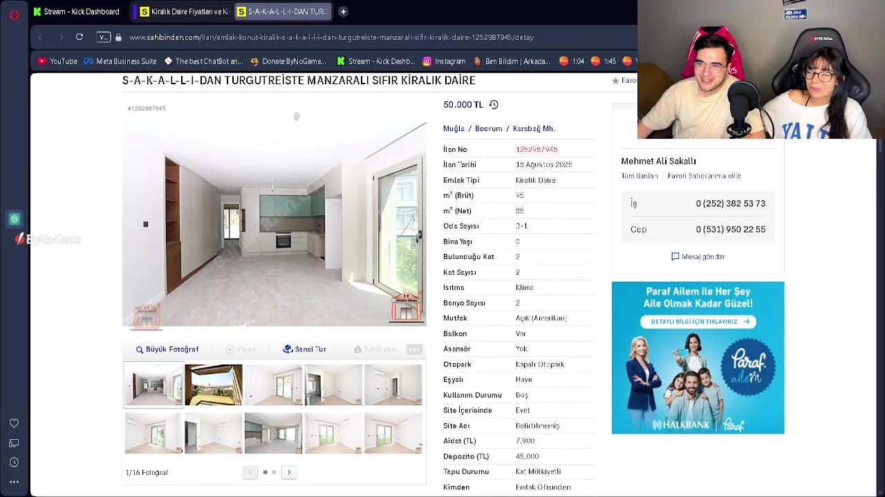Open Ben Bildim Arkada bookmark
The width and height of the screenshot is (885, 497).
(x=512, y=61)
